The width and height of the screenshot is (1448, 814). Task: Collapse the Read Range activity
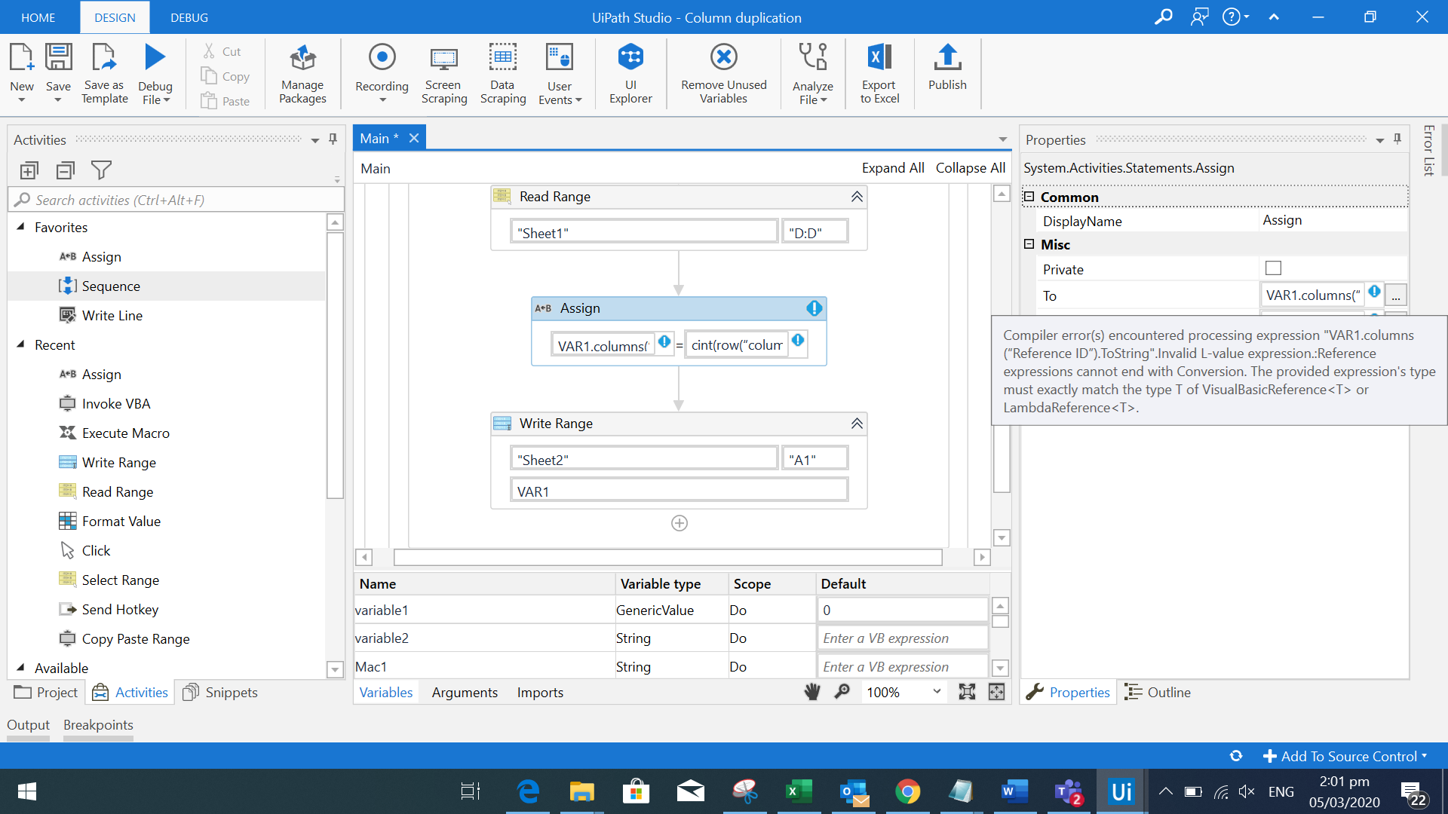[x=857, y=197]
